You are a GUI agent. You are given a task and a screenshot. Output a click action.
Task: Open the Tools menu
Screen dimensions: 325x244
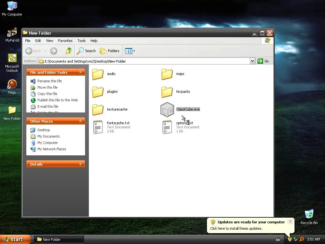82,41
